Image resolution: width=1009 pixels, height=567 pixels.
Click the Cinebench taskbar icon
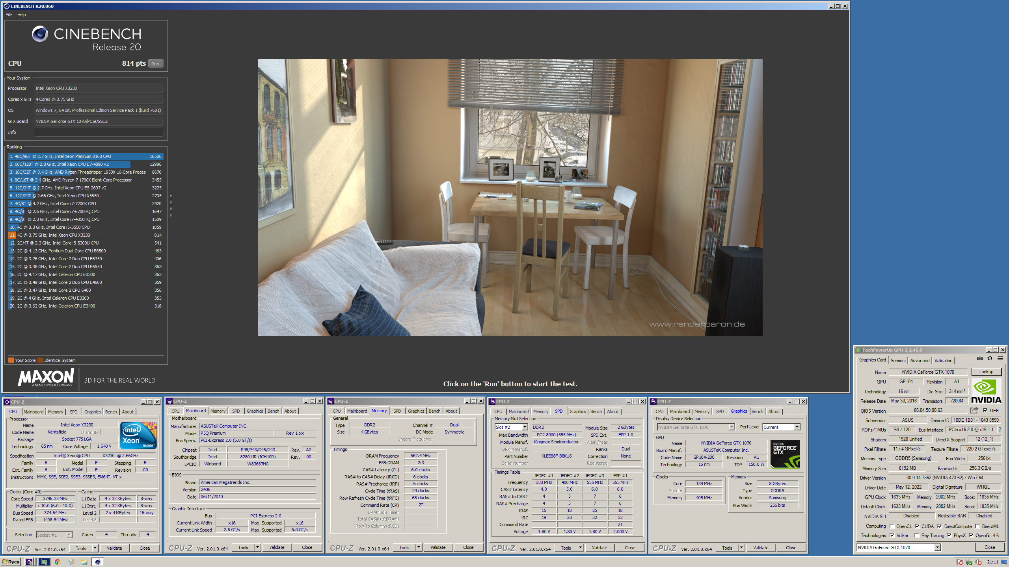coord(98,562)
